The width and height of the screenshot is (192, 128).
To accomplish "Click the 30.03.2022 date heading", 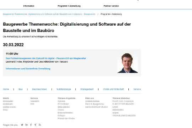I will [x=13, y=45].
